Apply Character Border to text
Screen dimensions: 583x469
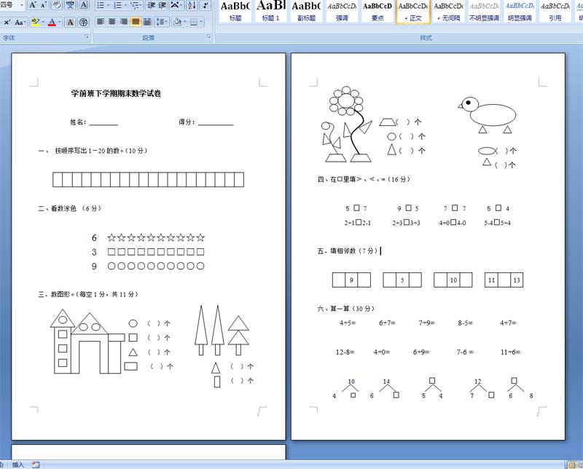(x=84, y=5)
